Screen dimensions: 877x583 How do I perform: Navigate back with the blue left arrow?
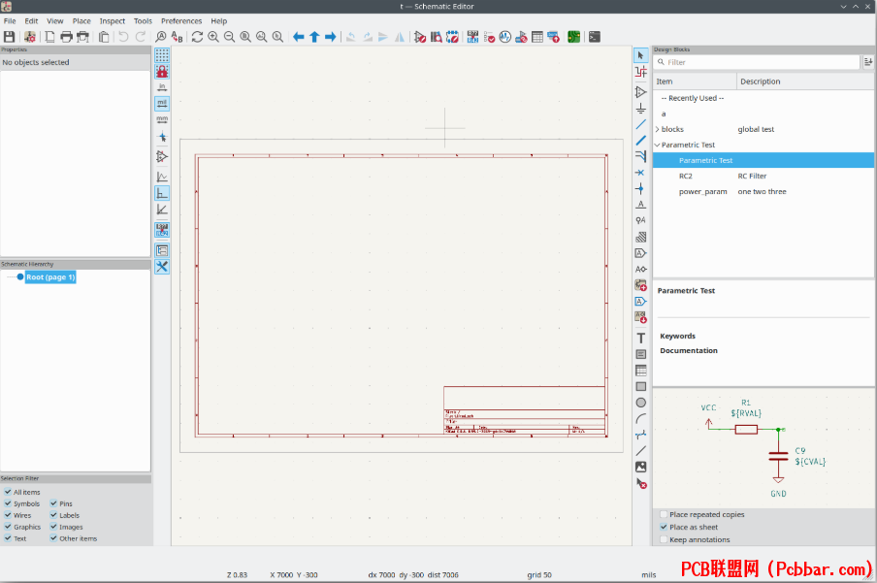click(x=298, y=37)
